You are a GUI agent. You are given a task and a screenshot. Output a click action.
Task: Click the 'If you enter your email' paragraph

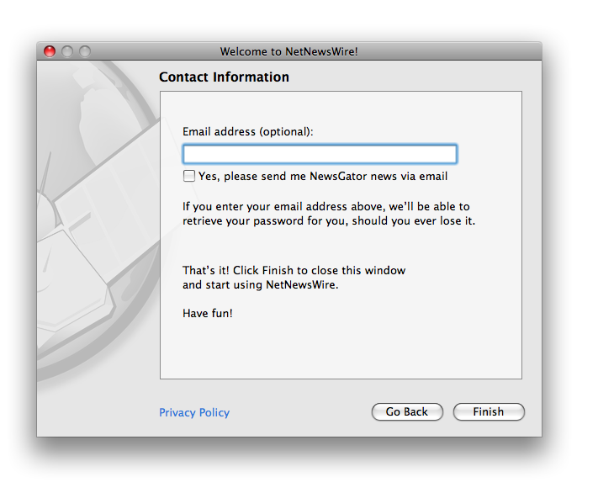(329, 214)
